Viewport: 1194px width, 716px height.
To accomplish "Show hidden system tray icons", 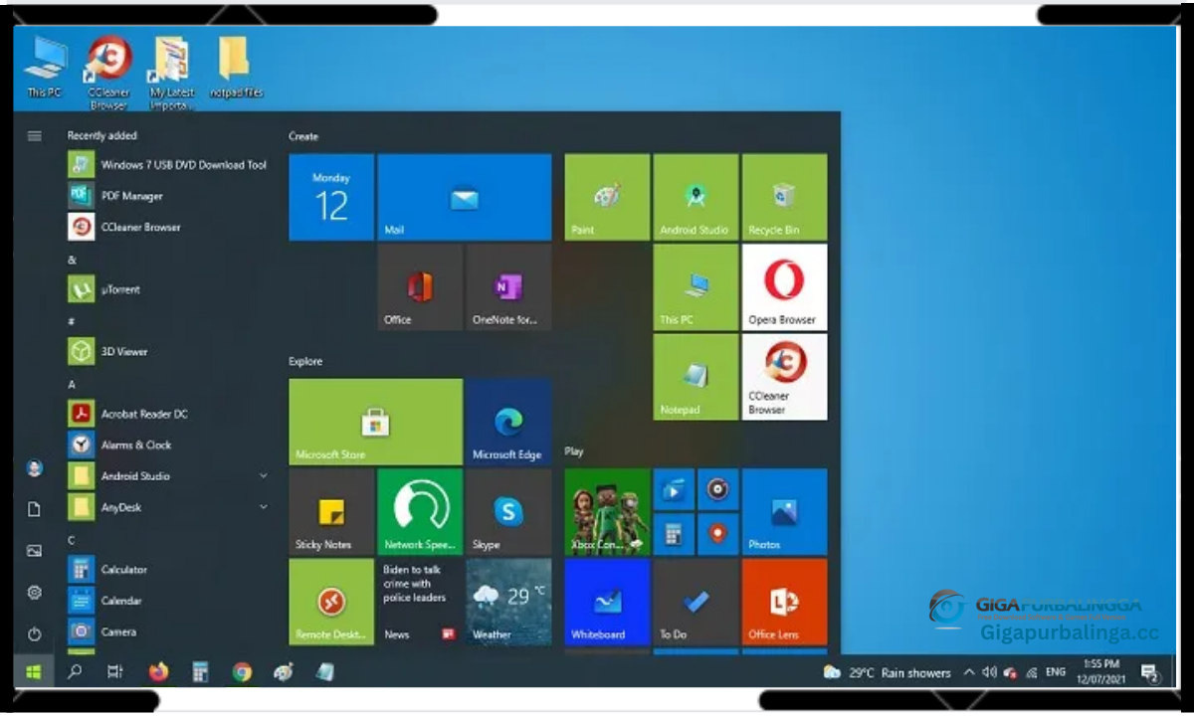I will point(969,672).
